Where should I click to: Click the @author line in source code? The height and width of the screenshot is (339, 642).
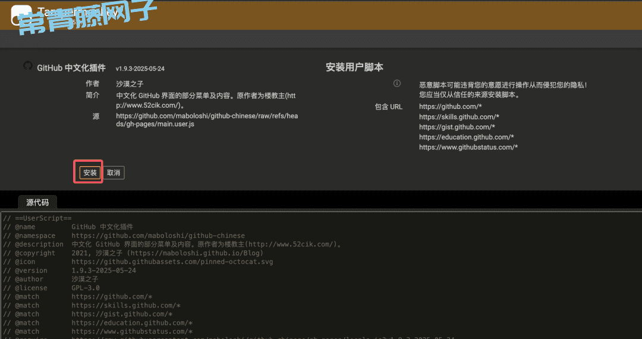pos(51,279)
